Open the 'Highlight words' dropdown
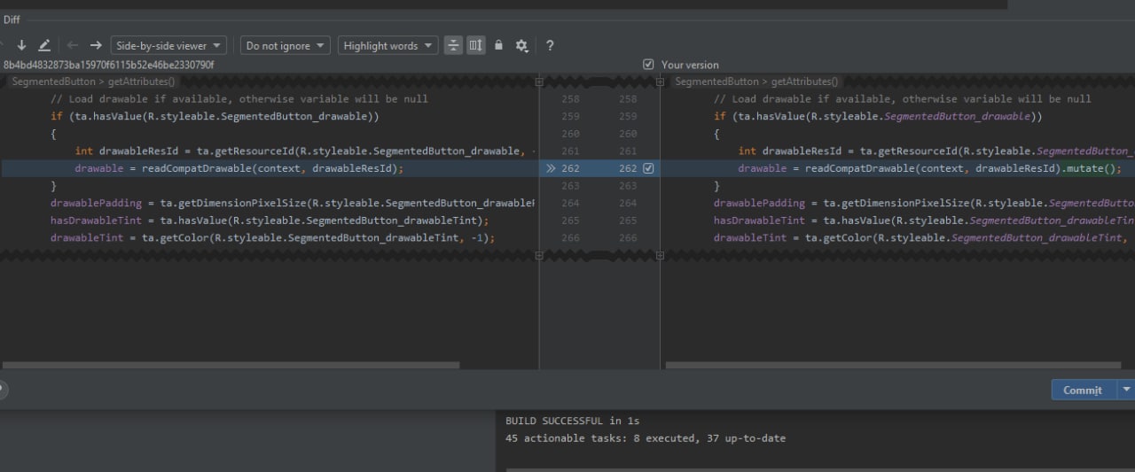 (388, 45)
